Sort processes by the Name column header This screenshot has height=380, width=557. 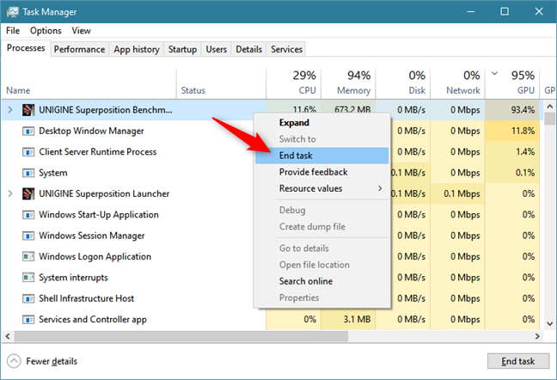pyautogui.click(x=89, y=83)
